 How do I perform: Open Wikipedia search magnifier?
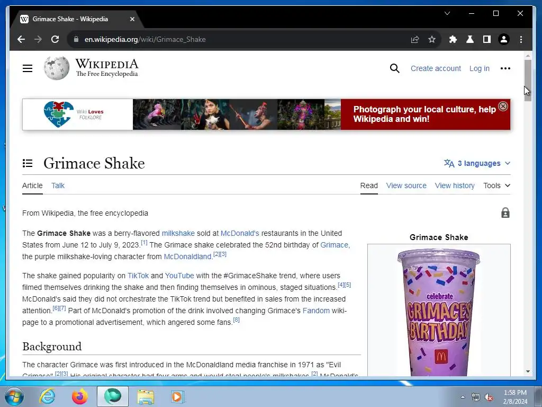pyautogui.click(x=394, y=68)
